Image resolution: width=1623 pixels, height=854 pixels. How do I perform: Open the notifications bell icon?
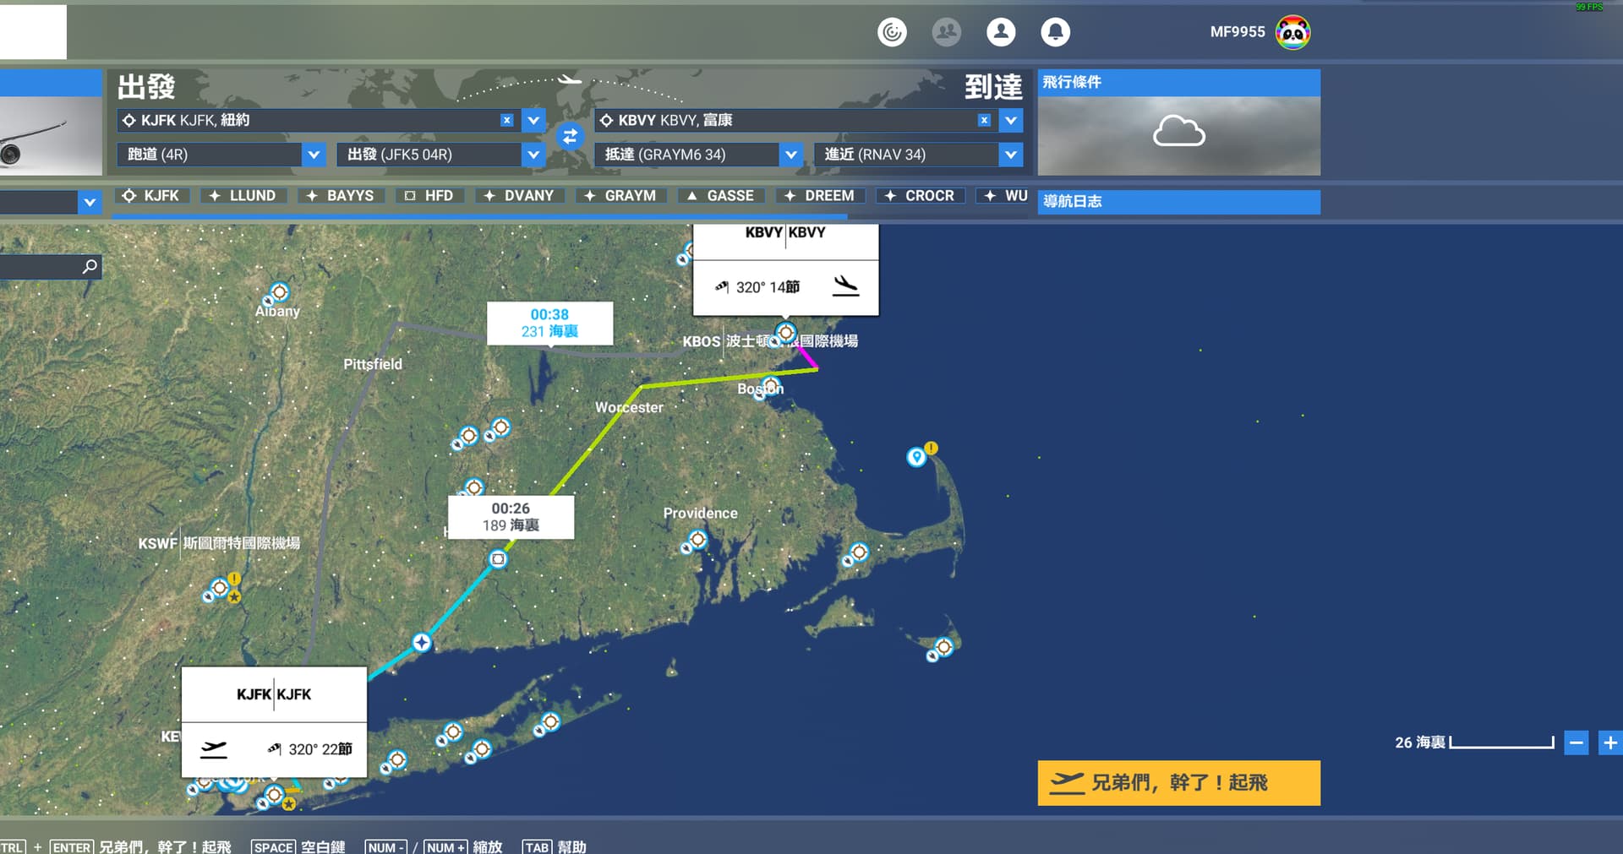(1055, 32)
